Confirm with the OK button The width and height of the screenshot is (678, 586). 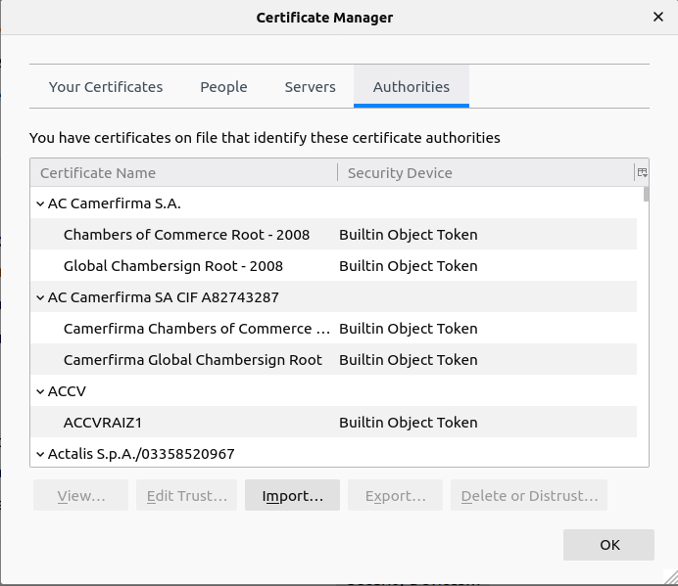[608, 545]
